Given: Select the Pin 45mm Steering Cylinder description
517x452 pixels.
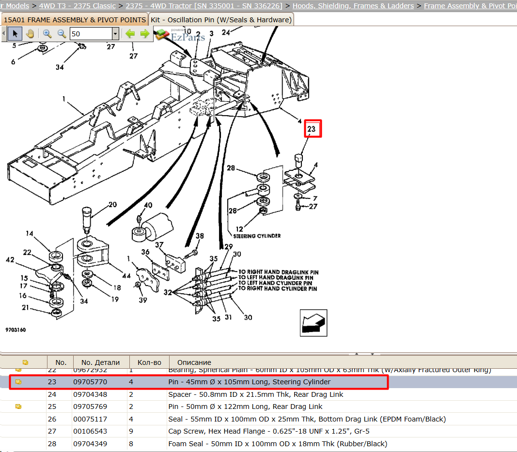Looking at the screenshot, I should tap(249, 382).
